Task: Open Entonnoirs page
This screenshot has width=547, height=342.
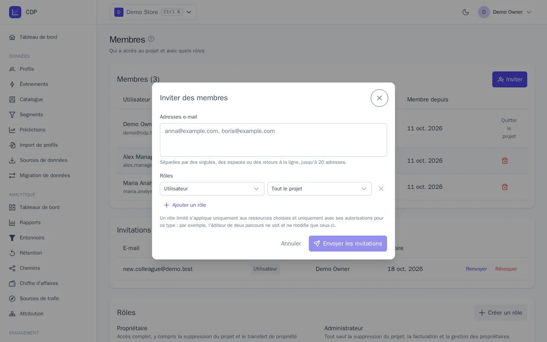Action: [48, 238]
